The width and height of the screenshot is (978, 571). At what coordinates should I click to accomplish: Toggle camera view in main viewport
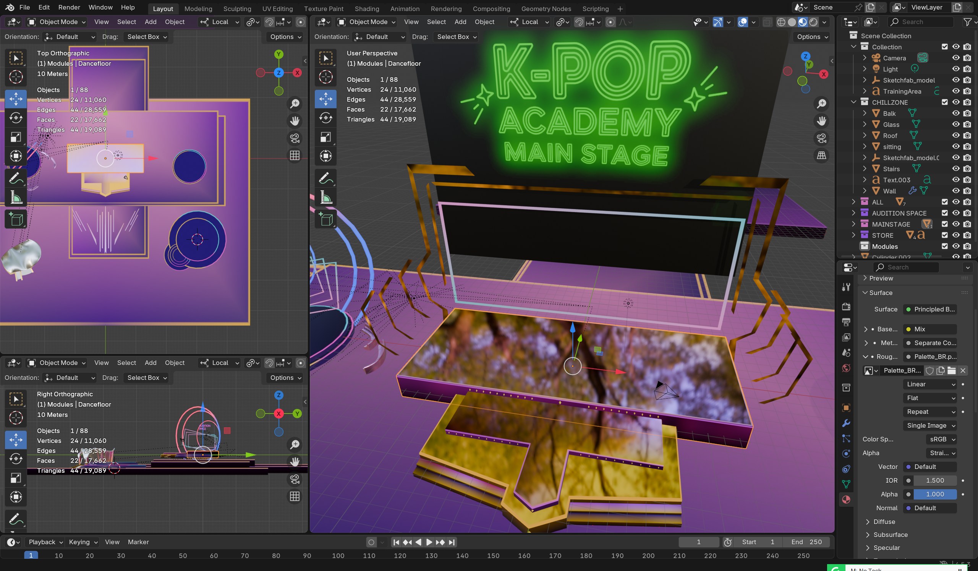coord(821,138)
